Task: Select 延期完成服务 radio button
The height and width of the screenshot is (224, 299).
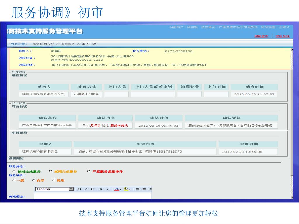Action: pos(50,171)
